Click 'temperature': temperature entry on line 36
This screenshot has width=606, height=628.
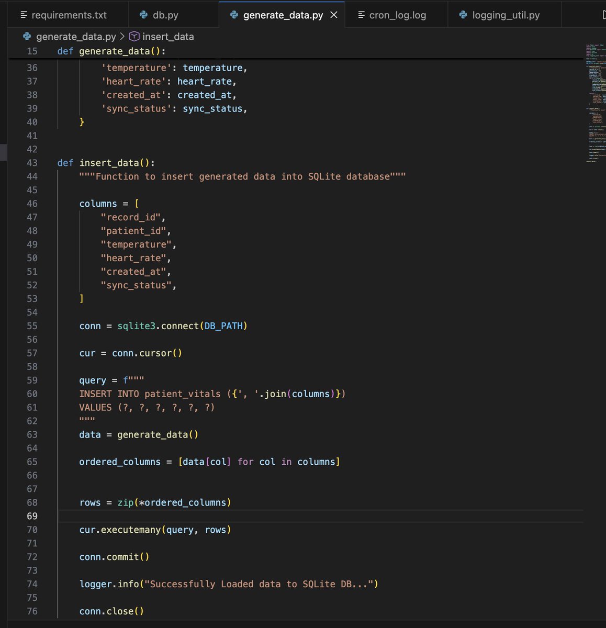174,68
